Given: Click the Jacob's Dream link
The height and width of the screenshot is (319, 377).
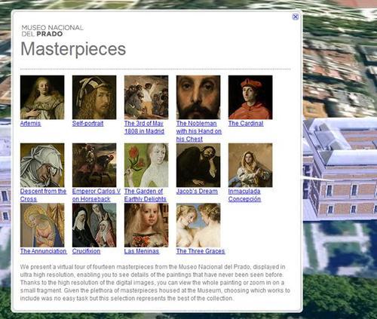Looking at the screenshot, I should 197,192.
